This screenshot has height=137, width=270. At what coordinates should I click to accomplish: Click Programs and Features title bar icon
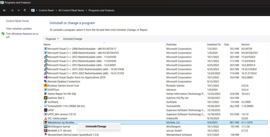pyautogui.click(x=2, y=3)
